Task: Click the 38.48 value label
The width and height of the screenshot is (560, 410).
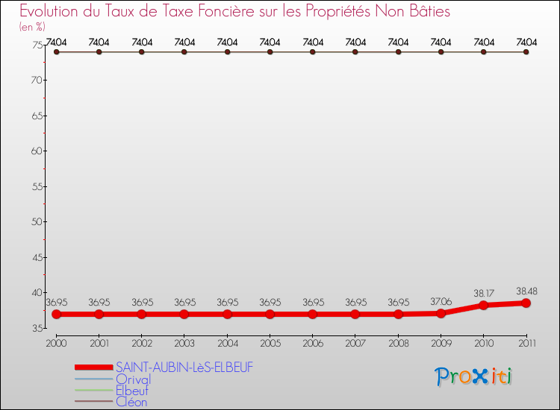Action: pyautogui.click(x=527, y=291)
